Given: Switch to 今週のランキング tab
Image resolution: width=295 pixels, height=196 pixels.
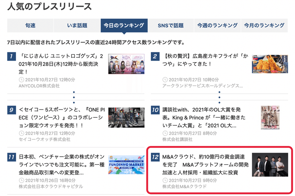Looking at the screenshot, I should 217,25.
